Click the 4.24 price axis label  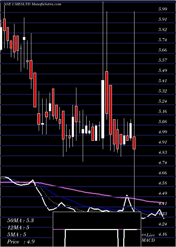[x=163, y=224]
